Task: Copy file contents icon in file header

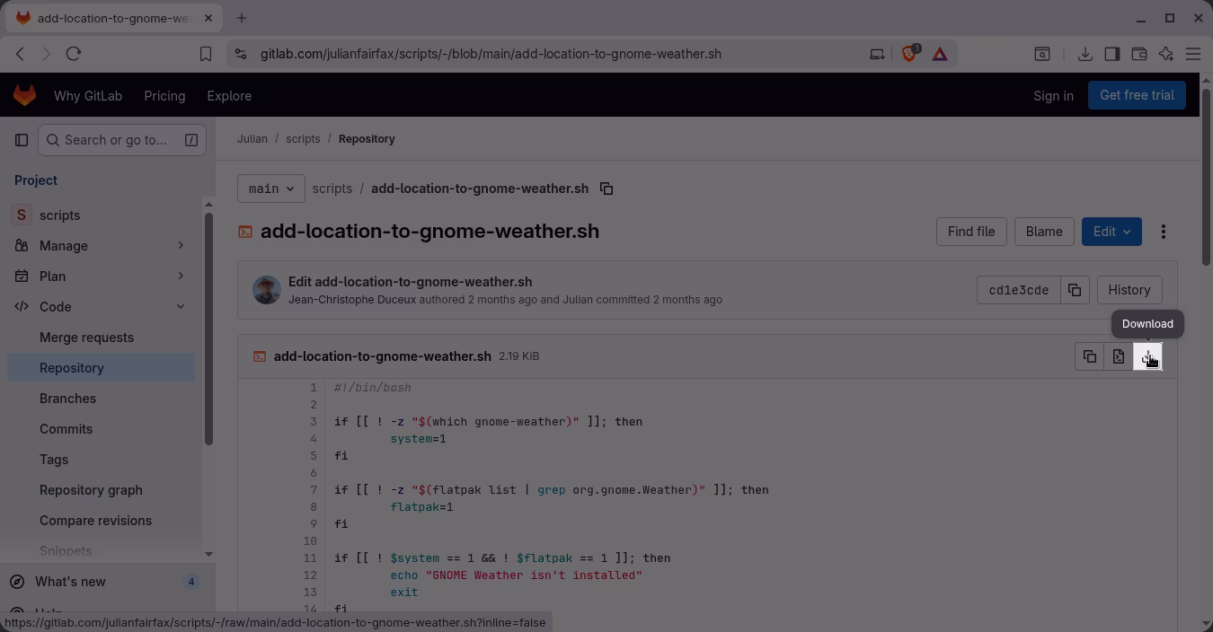Action: click(x=1090, y=357)
